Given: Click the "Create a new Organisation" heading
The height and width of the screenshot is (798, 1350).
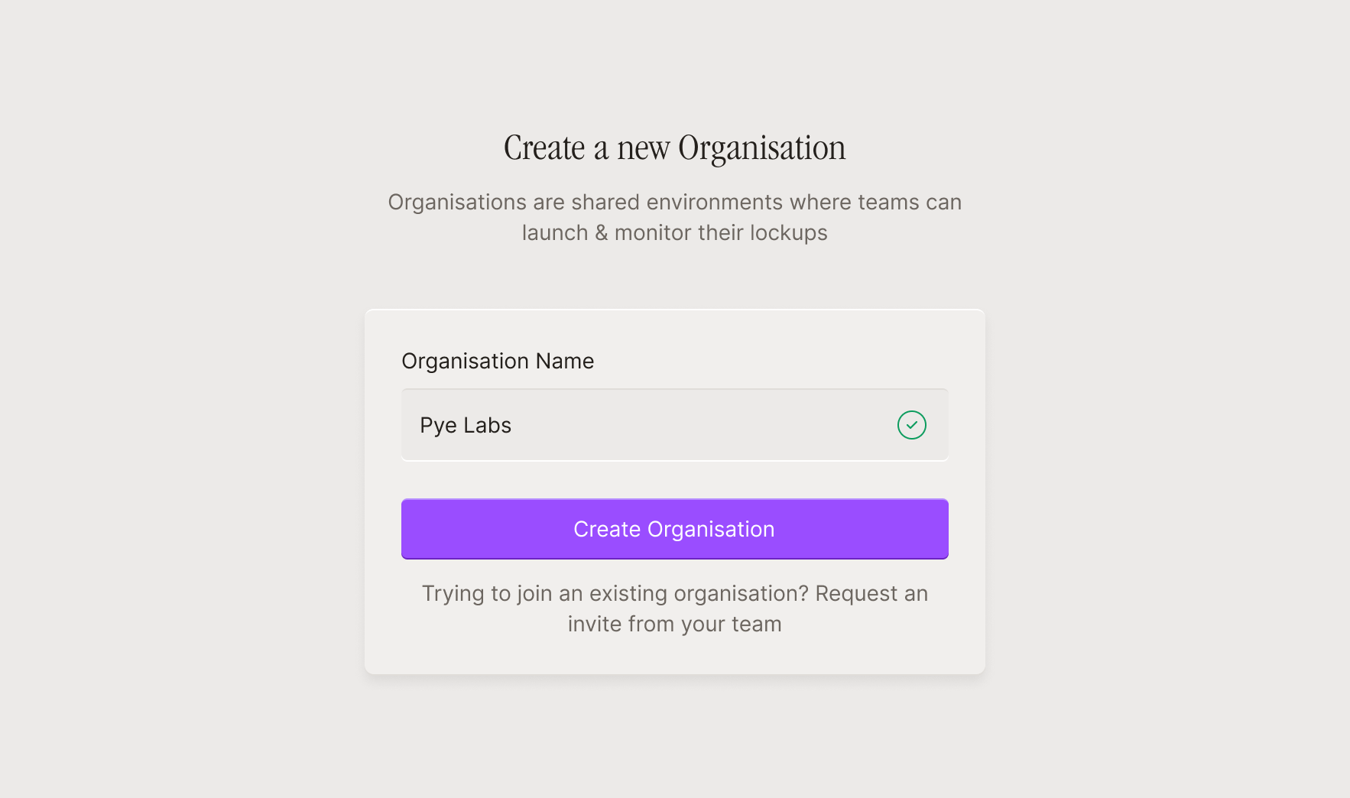Looking at the screenshot, I should (674, 148).
